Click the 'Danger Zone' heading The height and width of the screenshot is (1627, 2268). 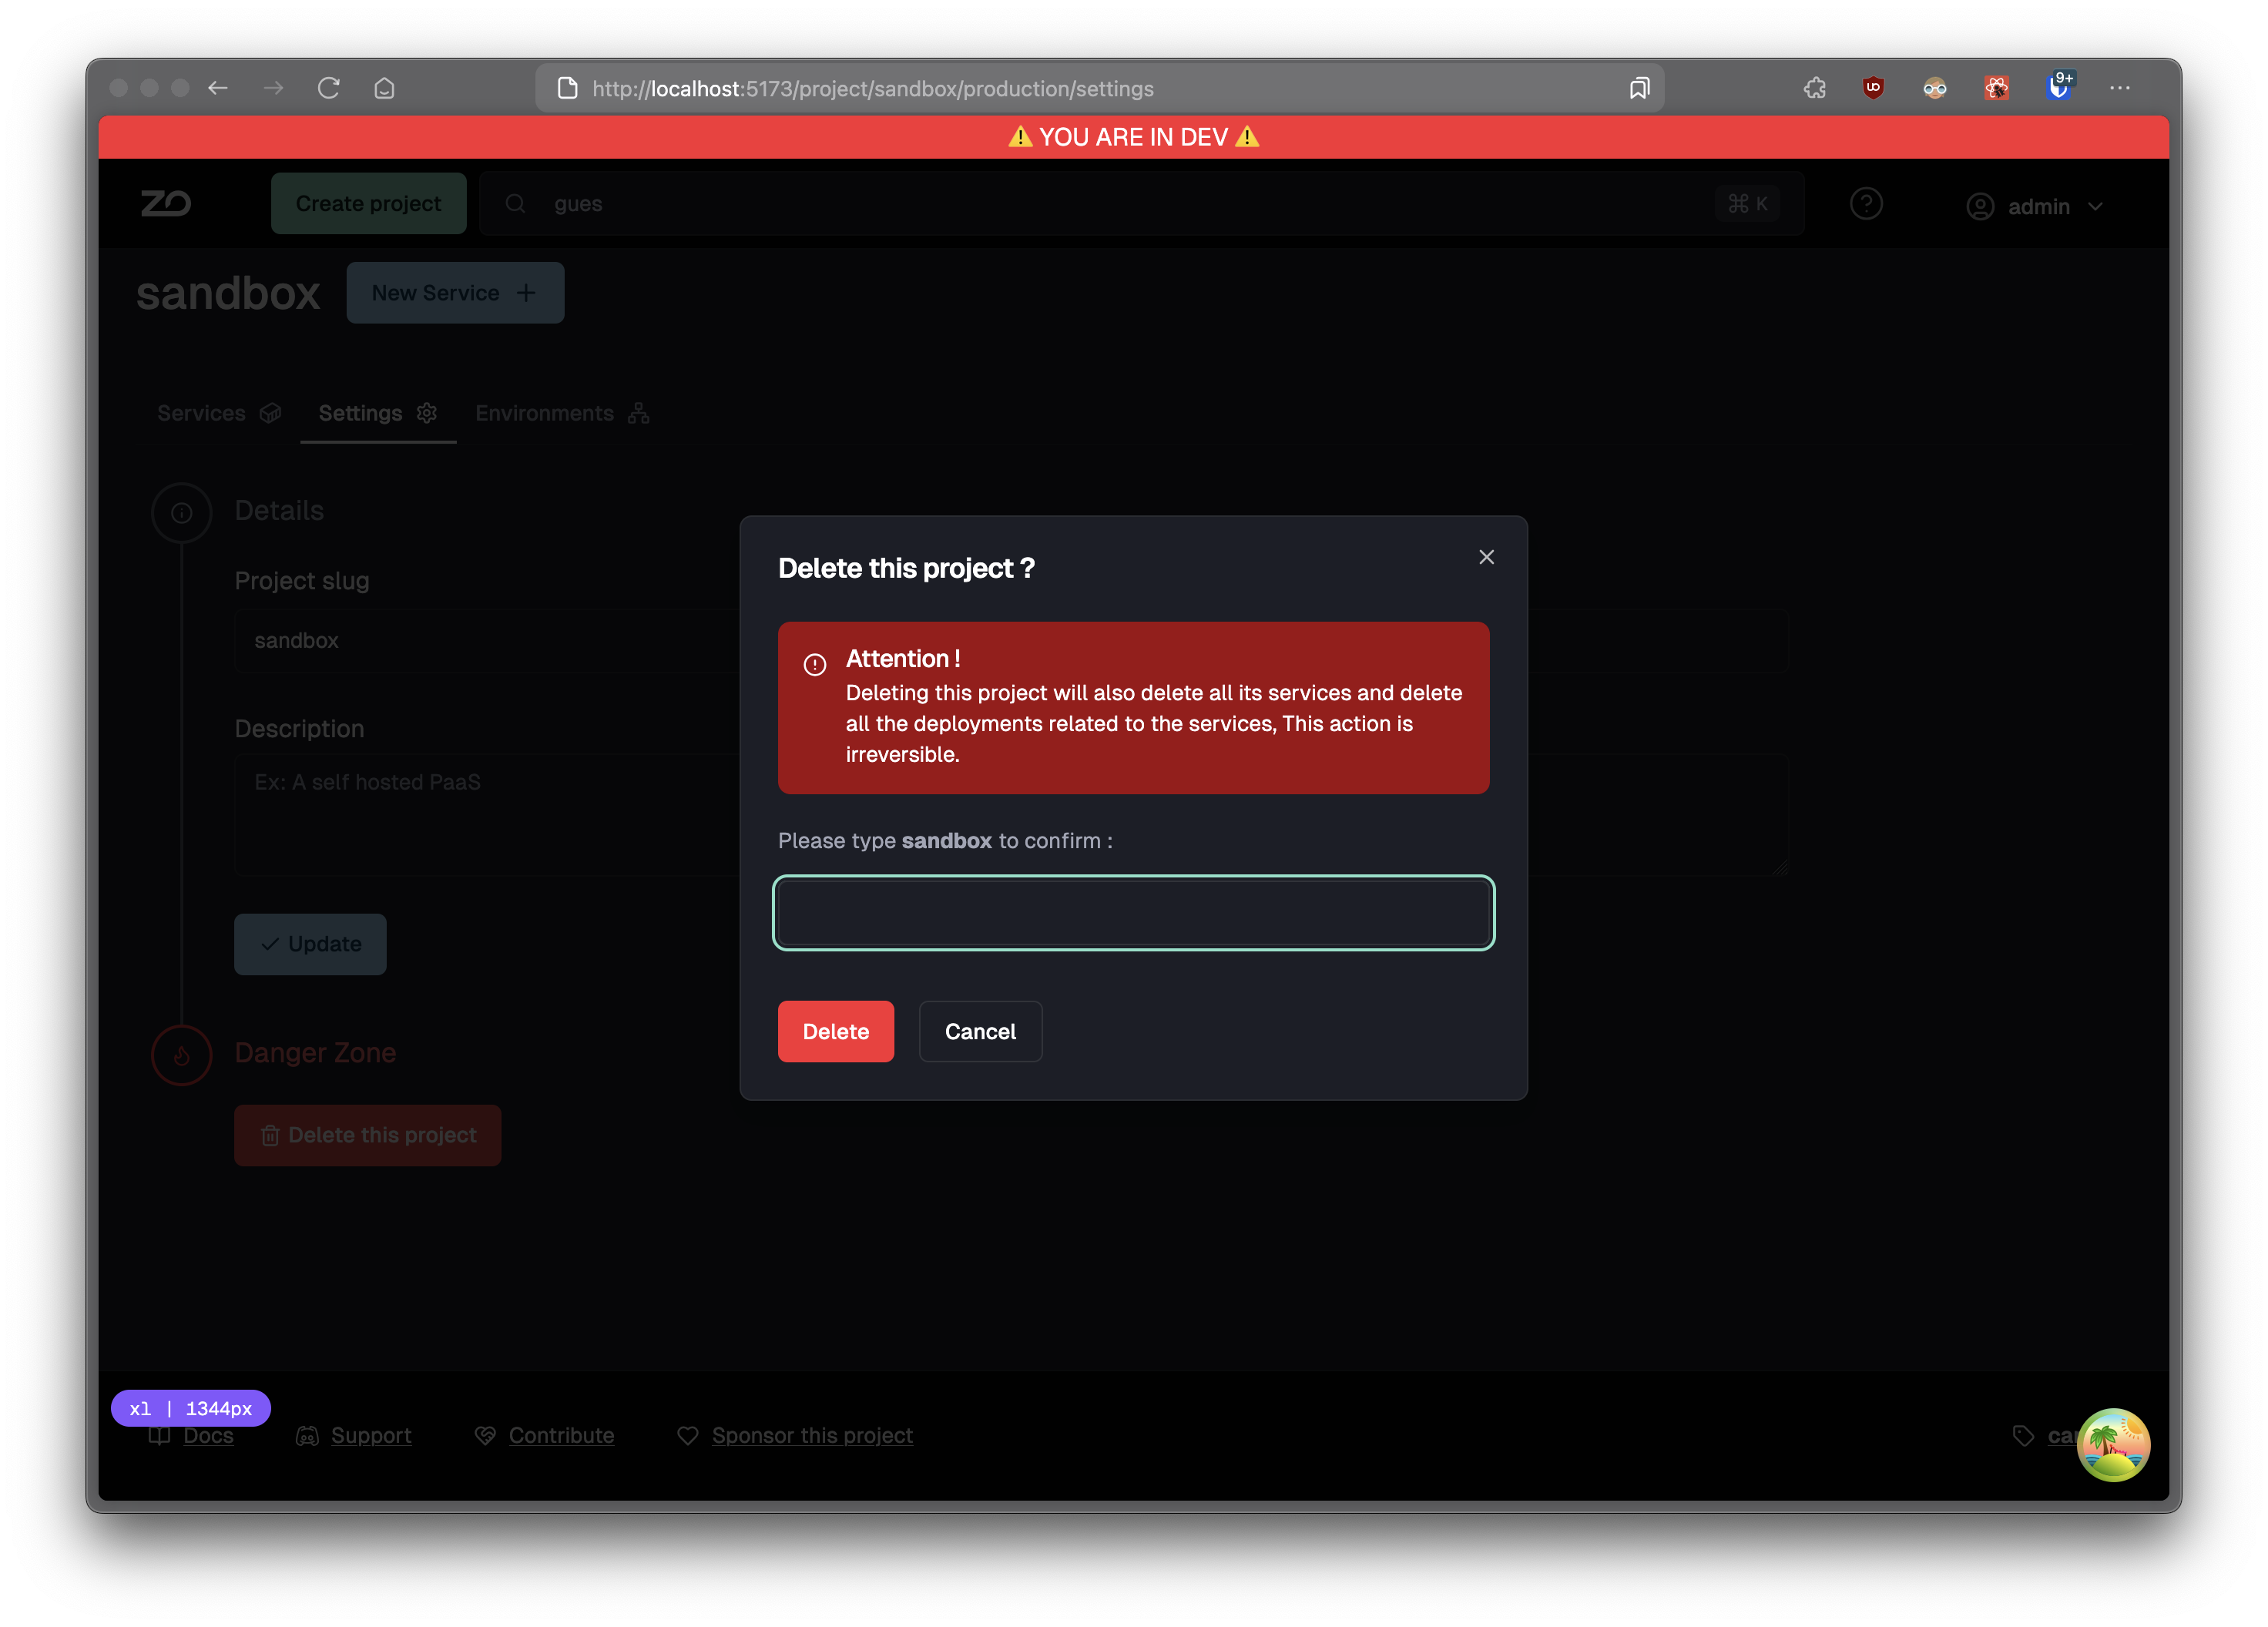click(x=315, y=1053)
